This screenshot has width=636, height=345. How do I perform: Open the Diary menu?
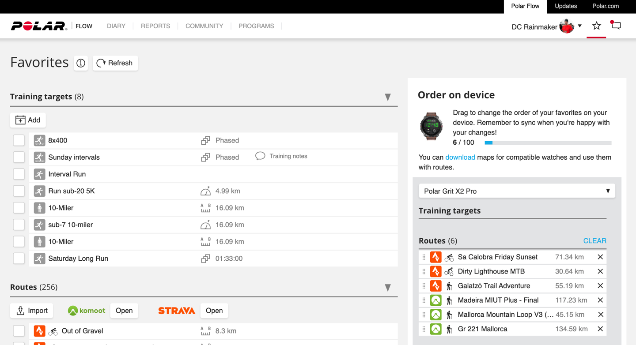click(x=116, y=26)
